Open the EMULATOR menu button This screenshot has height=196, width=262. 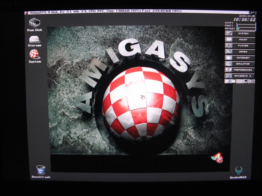click(x=240, y=64)
